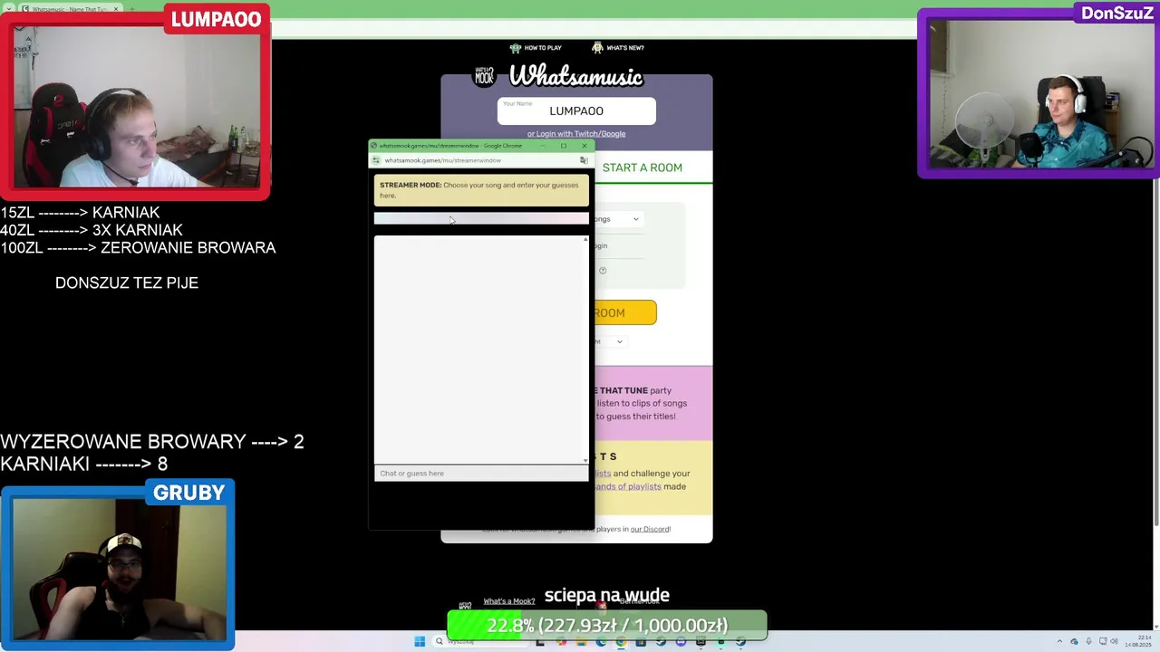Open the 'thousands of playlists' link
The height and width of the screenshot is (652, 1160).
click(x=628, y=486)
